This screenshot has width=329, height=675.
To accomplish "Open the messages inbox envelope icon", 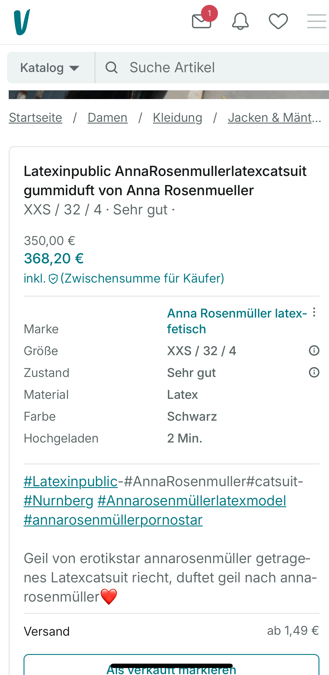I will pos(202,21).
